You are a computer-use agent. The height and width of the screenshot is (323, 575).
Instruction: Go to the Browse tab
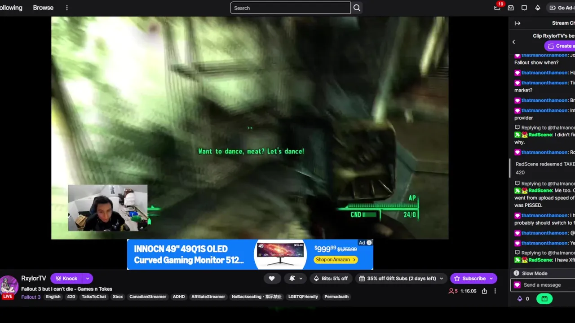43,8
